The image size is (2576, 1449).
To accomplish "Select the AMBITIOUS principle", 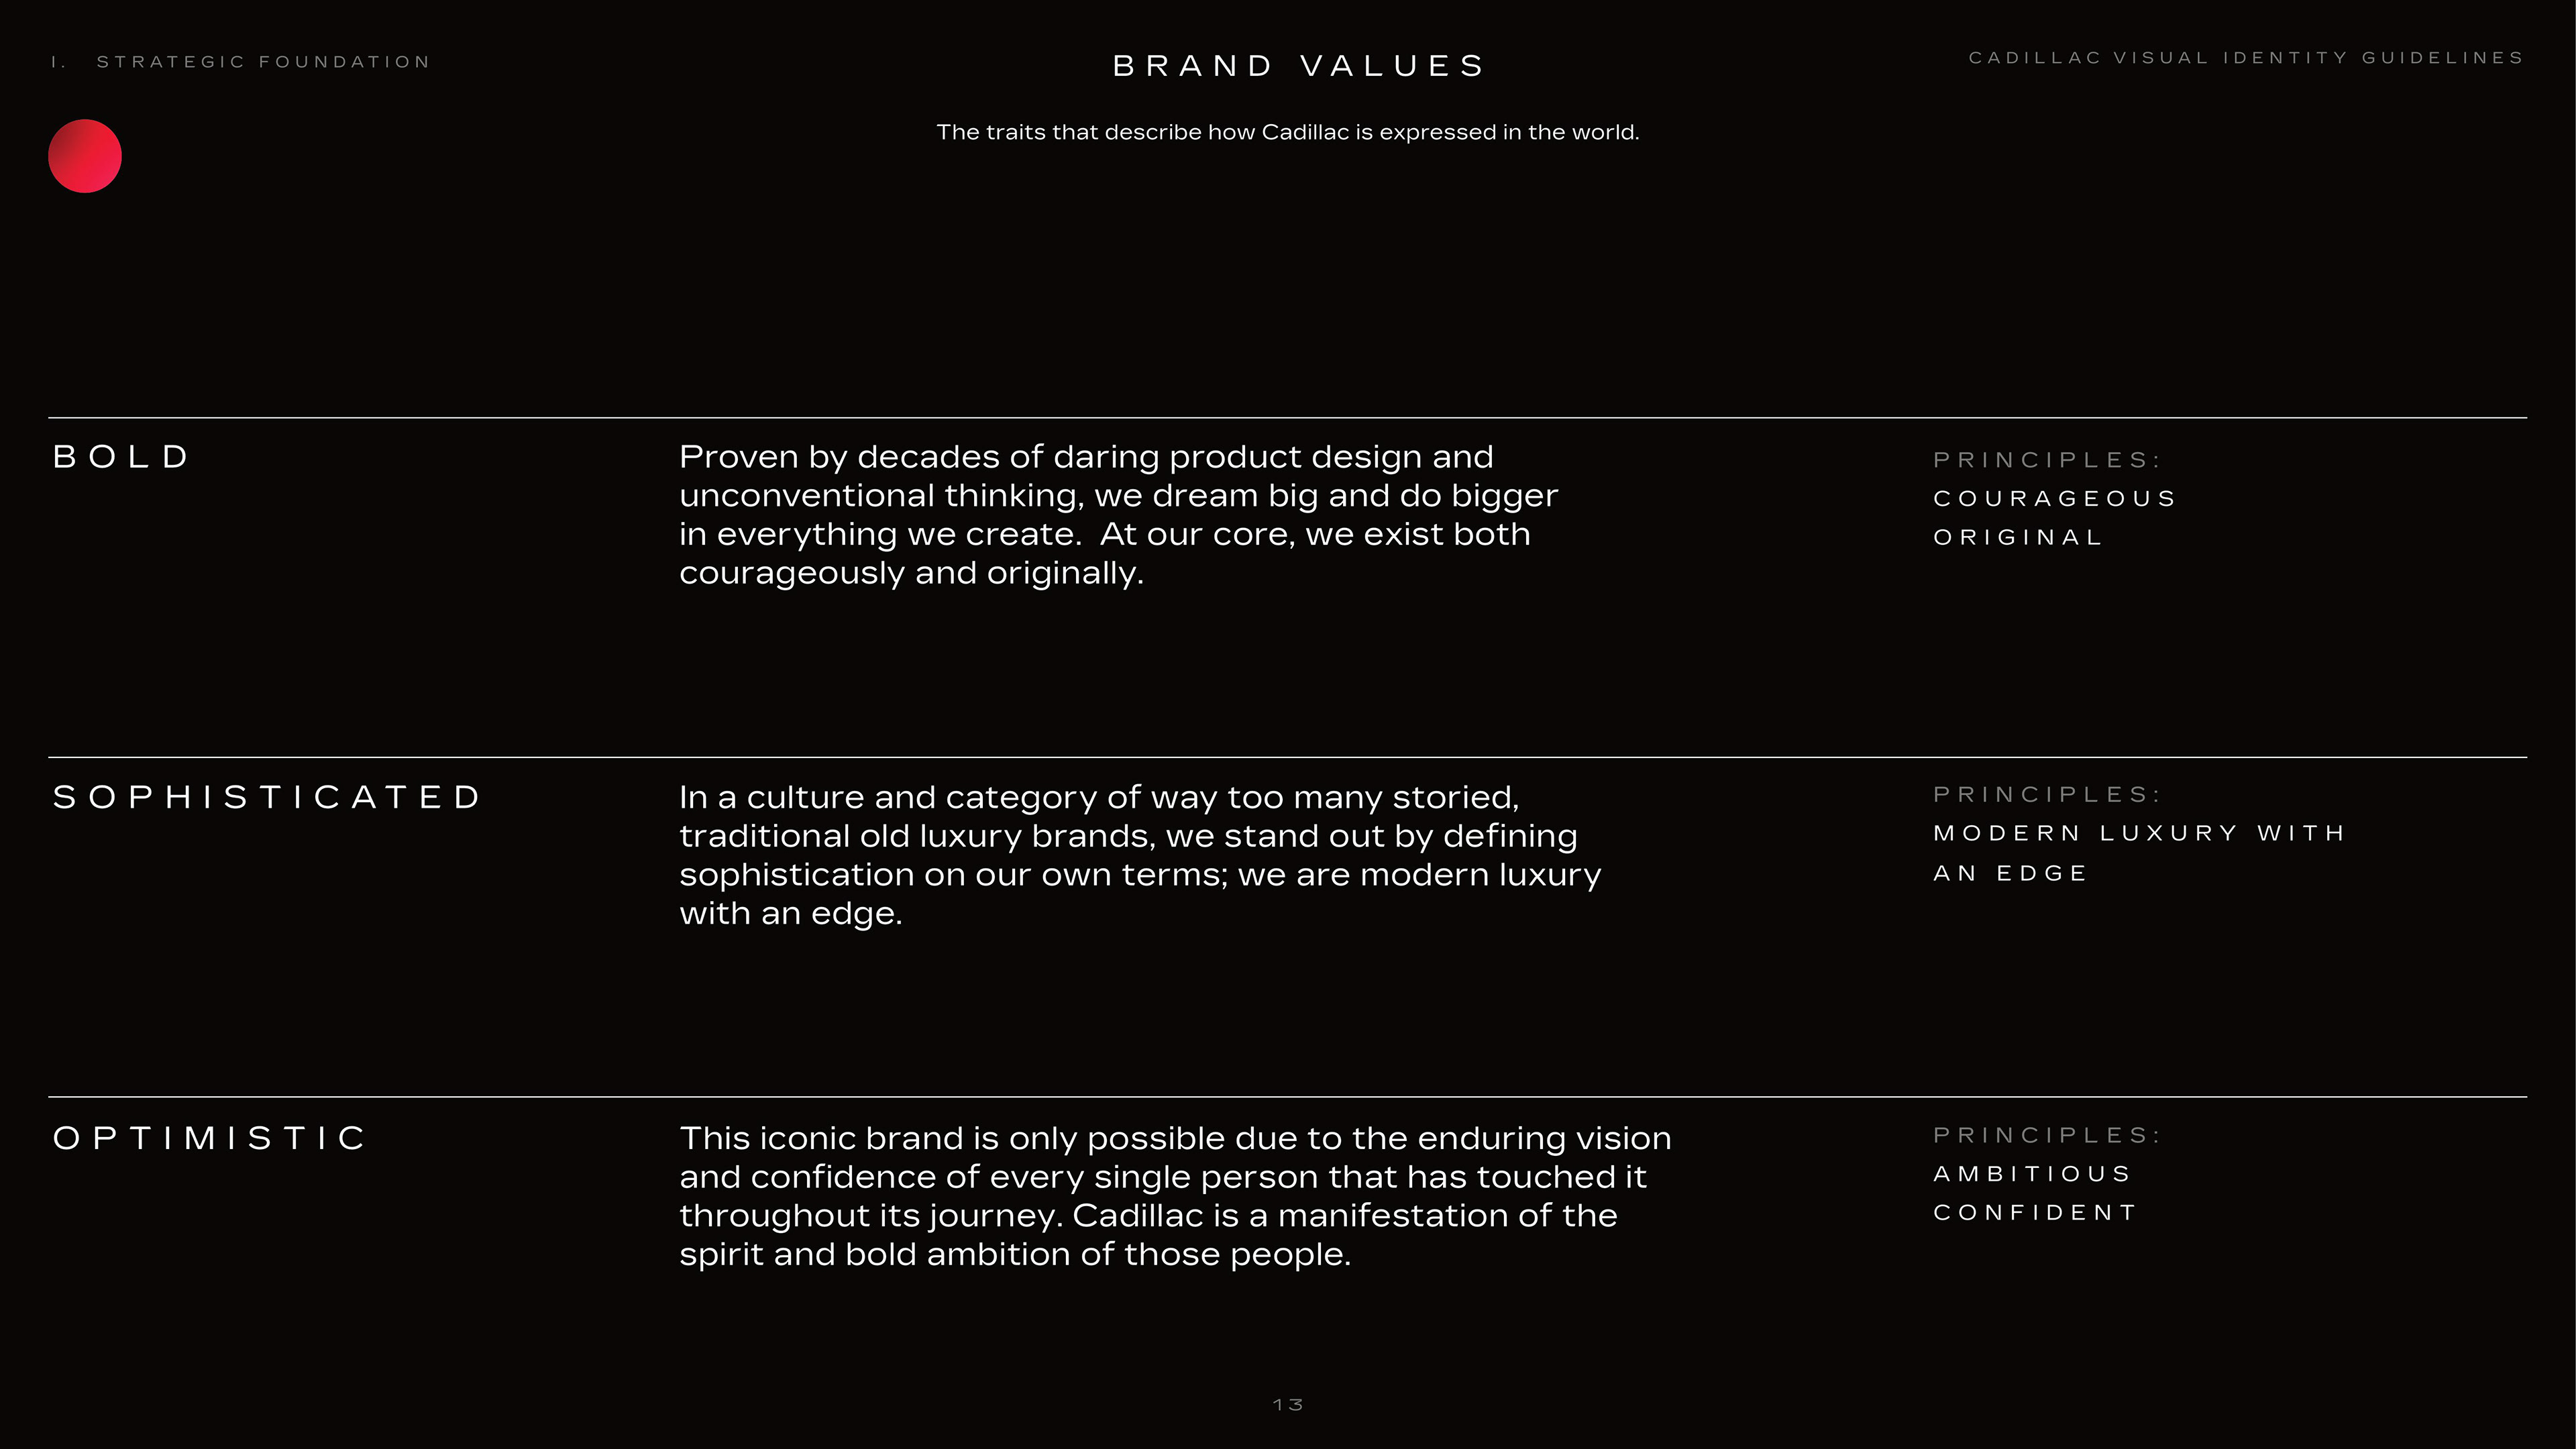I will pos(2032,1173).
